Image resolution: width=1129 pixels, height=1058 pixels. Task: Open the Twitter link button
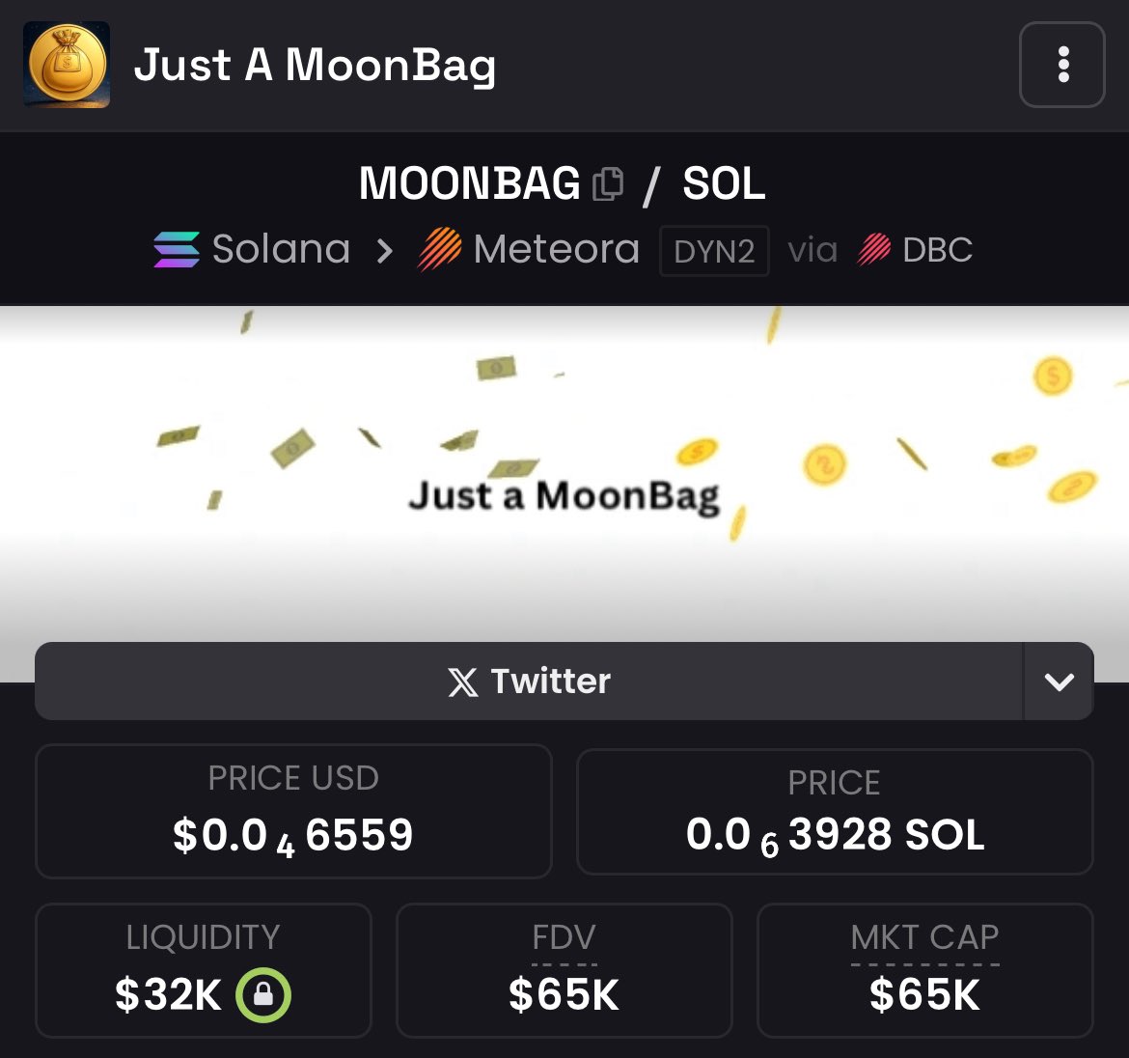529,682
